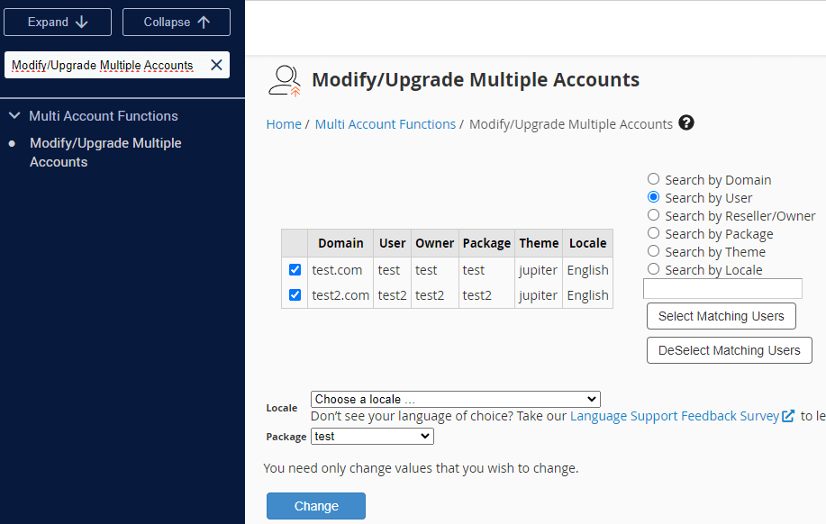The height and width of the screenshot is (524, 826).
Task: Click the Modify/Upgrade Multiple Accounts header icon
Action: (x=285, y=80)
